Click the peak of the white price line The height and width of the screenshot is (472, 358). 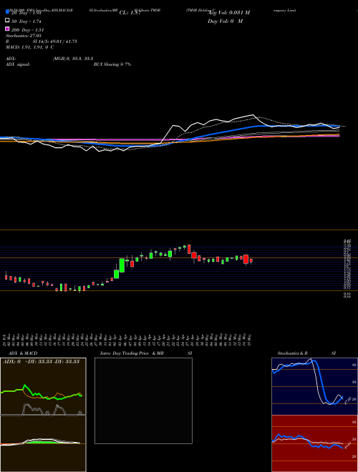(253, 114)
